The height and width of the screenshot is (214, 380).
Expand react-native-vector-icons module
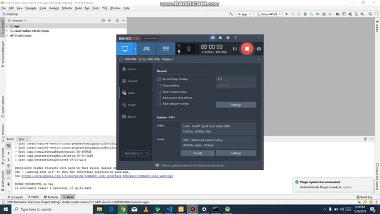pos(7,31)
